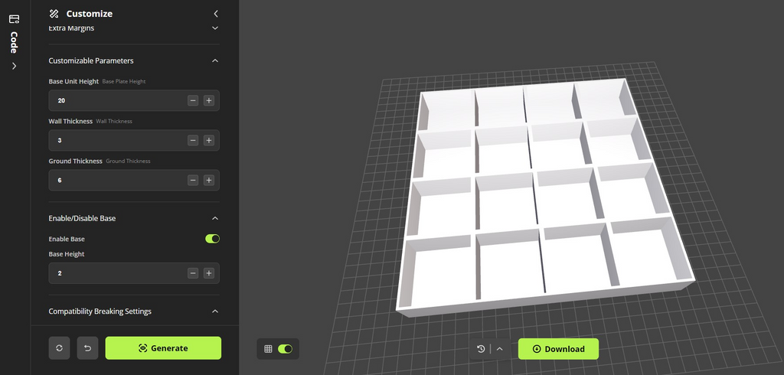Collapse the Compatibility Breaking Settings section
Image resolution: width=784 pixels, height=375 pixels.
point(215,311)
